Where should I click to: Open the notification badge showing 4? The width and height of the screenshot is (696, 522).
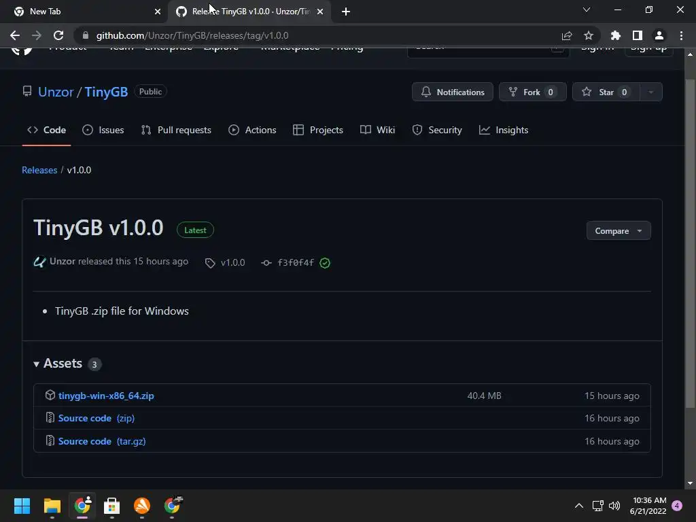(x=677, y=506)
